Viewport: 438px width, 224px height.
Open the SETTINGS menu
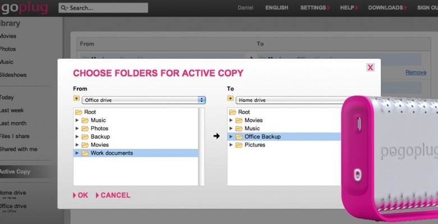coord(315,8)
